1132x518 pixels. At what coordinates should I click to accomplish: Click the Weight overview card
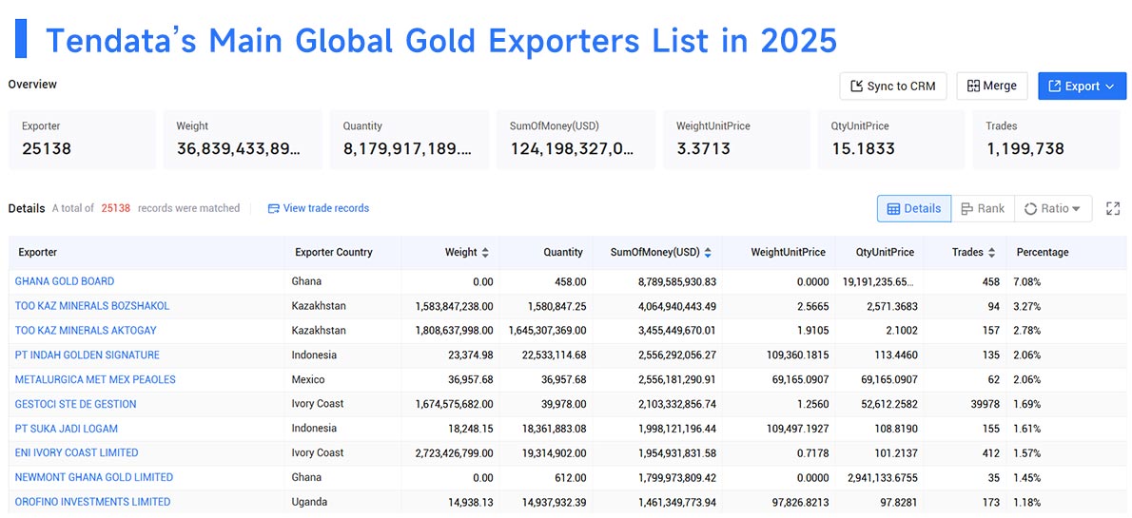tap(243, 140)
